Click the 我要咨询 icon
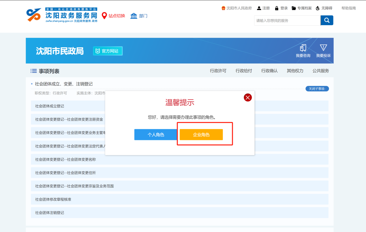Viewport: 366px width, 232px height. coord(303,48)
